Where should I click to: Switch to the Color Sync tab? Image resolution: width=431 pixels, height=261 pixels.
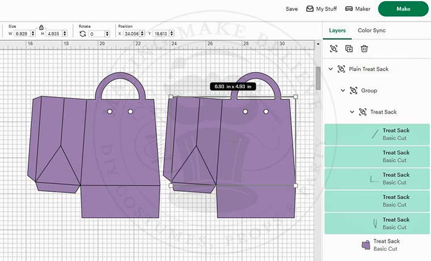[x=372, y=31]
